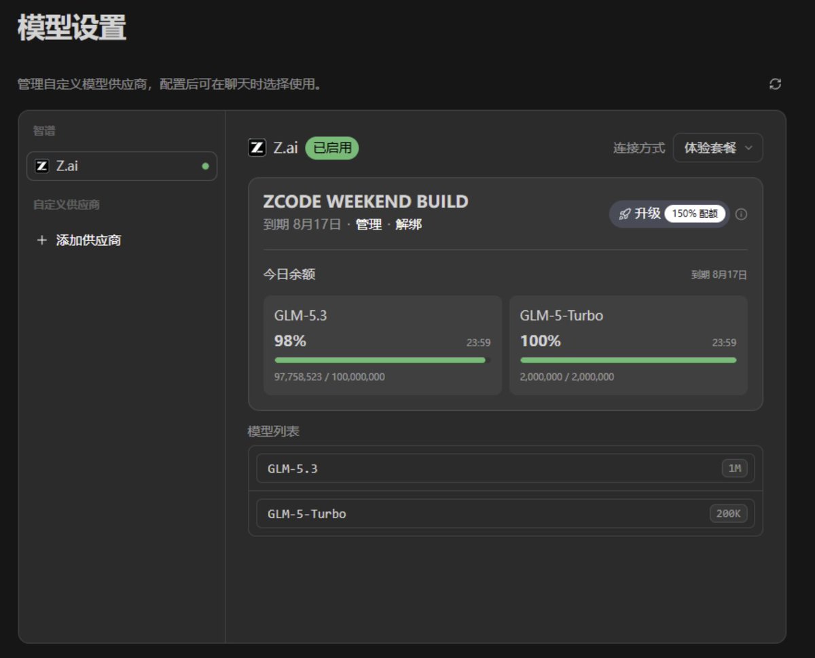815x658 pixels.
Task: Click the 连接方式 label
Action: [639, 148]
